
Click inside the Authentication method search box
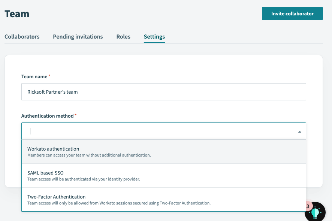tap(161, 131)
